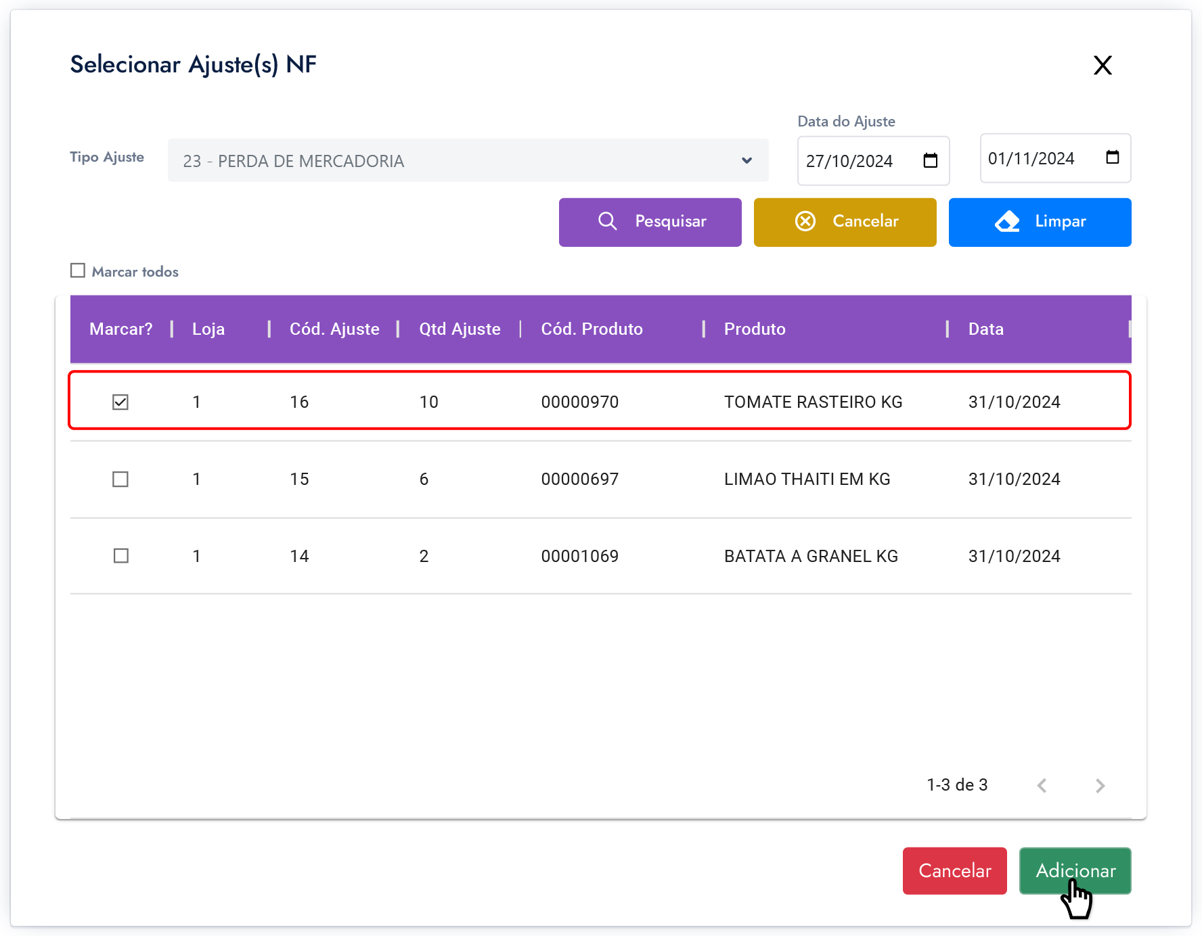
Task: Sort by the Produto column header
Action: [x=755, y=329]
